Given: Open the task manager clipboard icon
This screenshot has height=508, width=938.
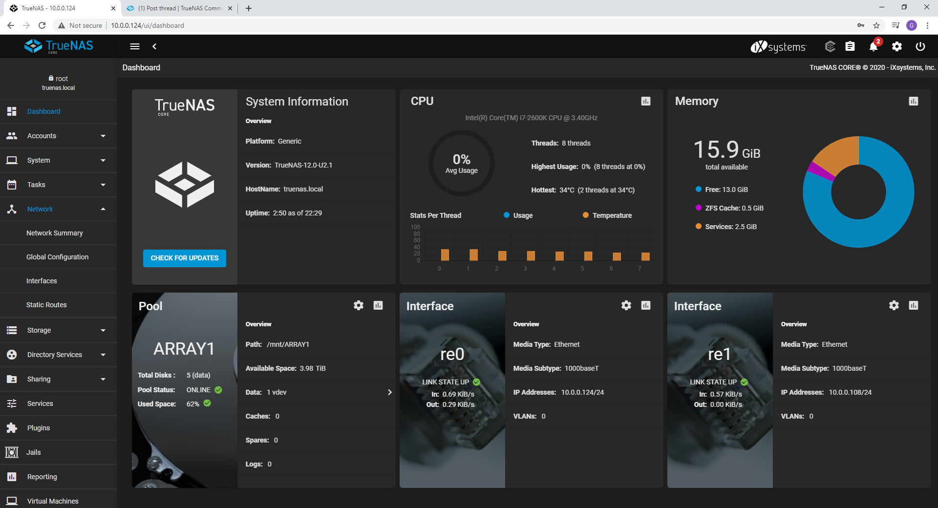Looking at the screenshot, I should (x=850, y=46).
